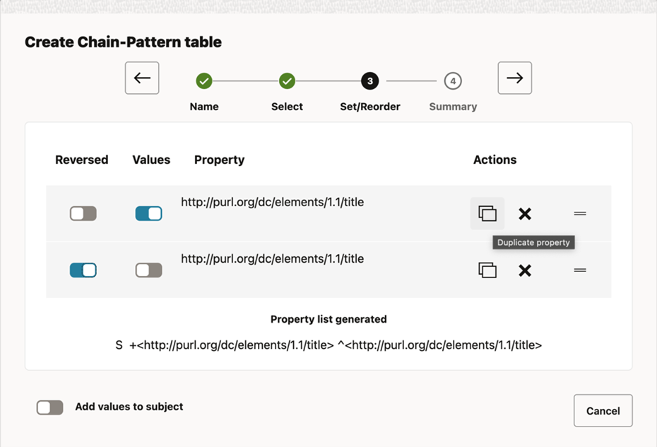This screenshot has width=657, height=447.
Task: Remove the first property with X icon
Action: 525,213
